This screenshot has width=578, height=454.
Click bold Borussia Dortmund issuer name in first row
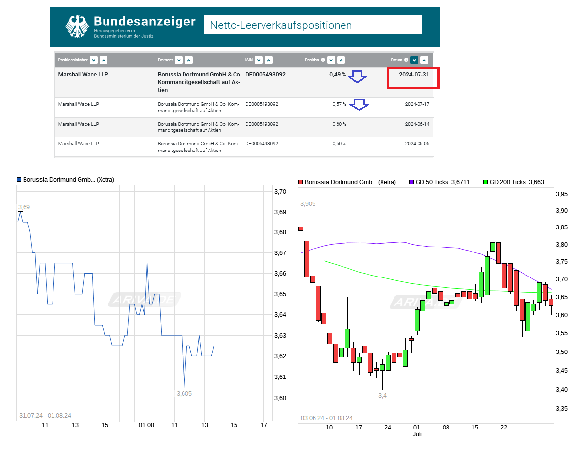[x=199, y=82]
